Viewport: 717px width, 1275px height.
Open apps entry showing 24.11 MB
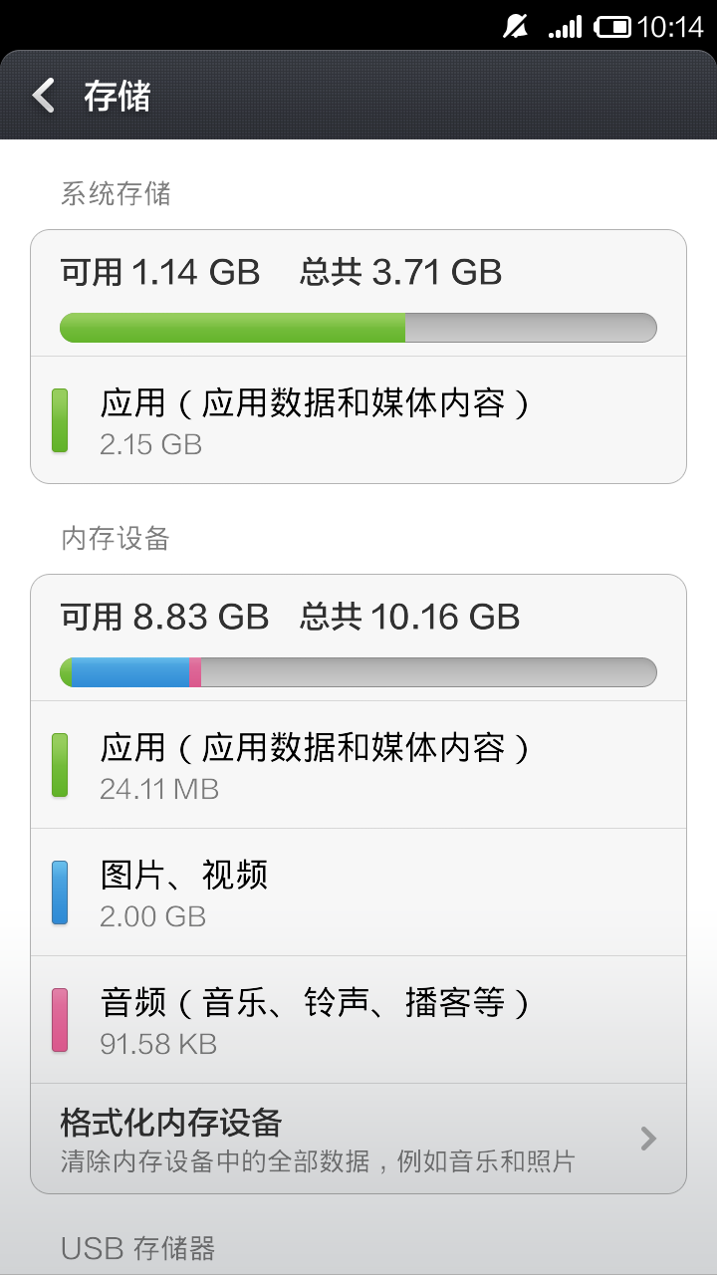click(x=358, y=765)
